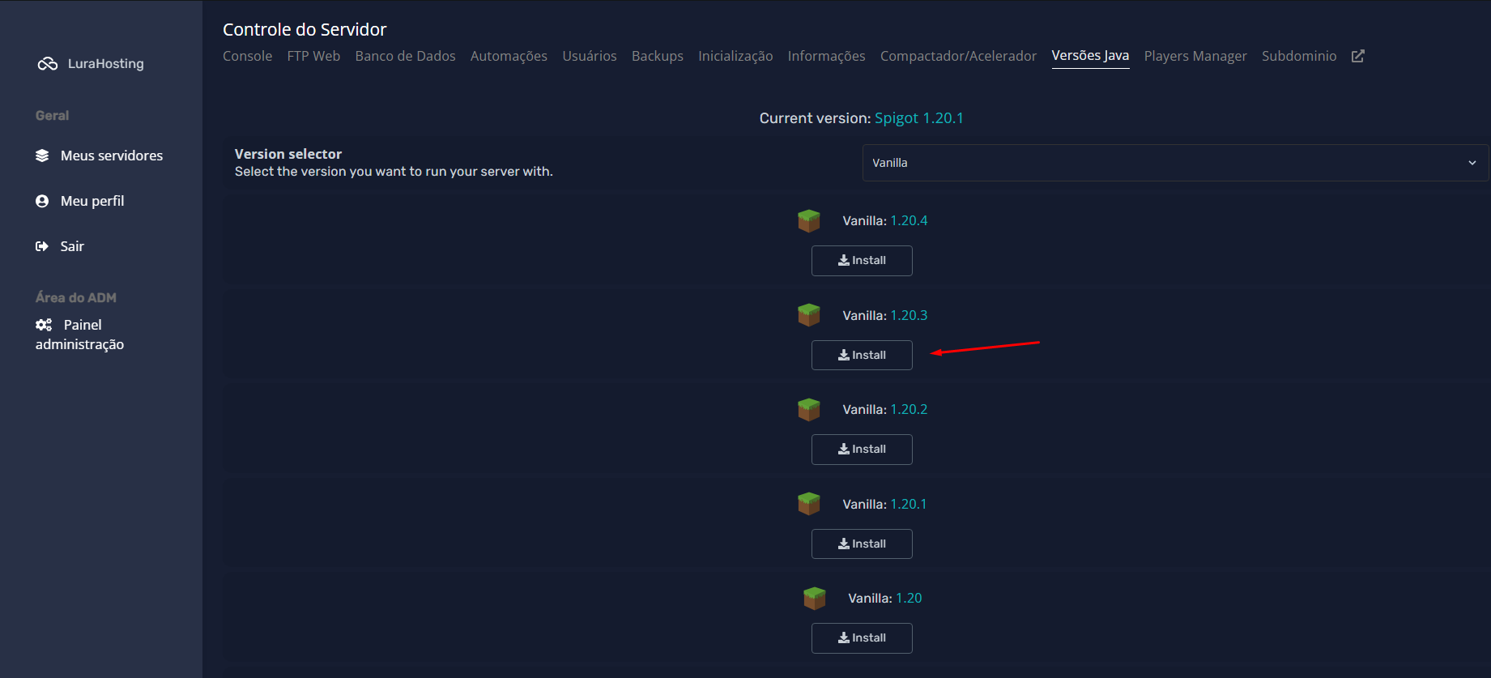Viewport: 1491px width, 678px height.
Task: Switch to the FTP Web tab
Action: pos(313,56)
